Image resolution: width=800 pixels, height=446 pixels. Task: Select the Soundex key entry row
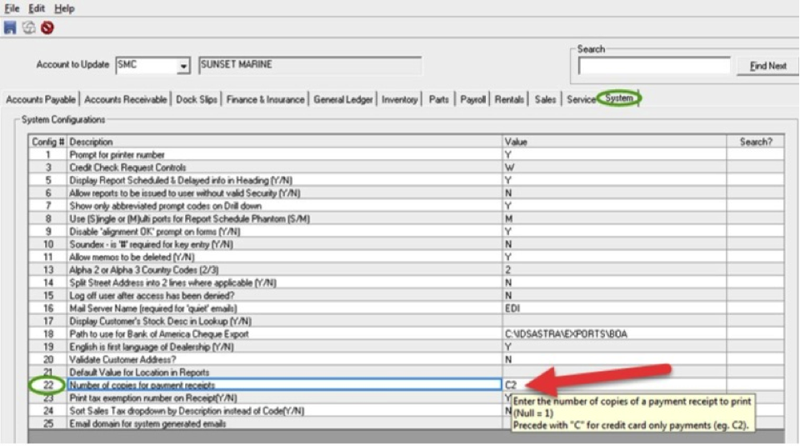(407, 244)
